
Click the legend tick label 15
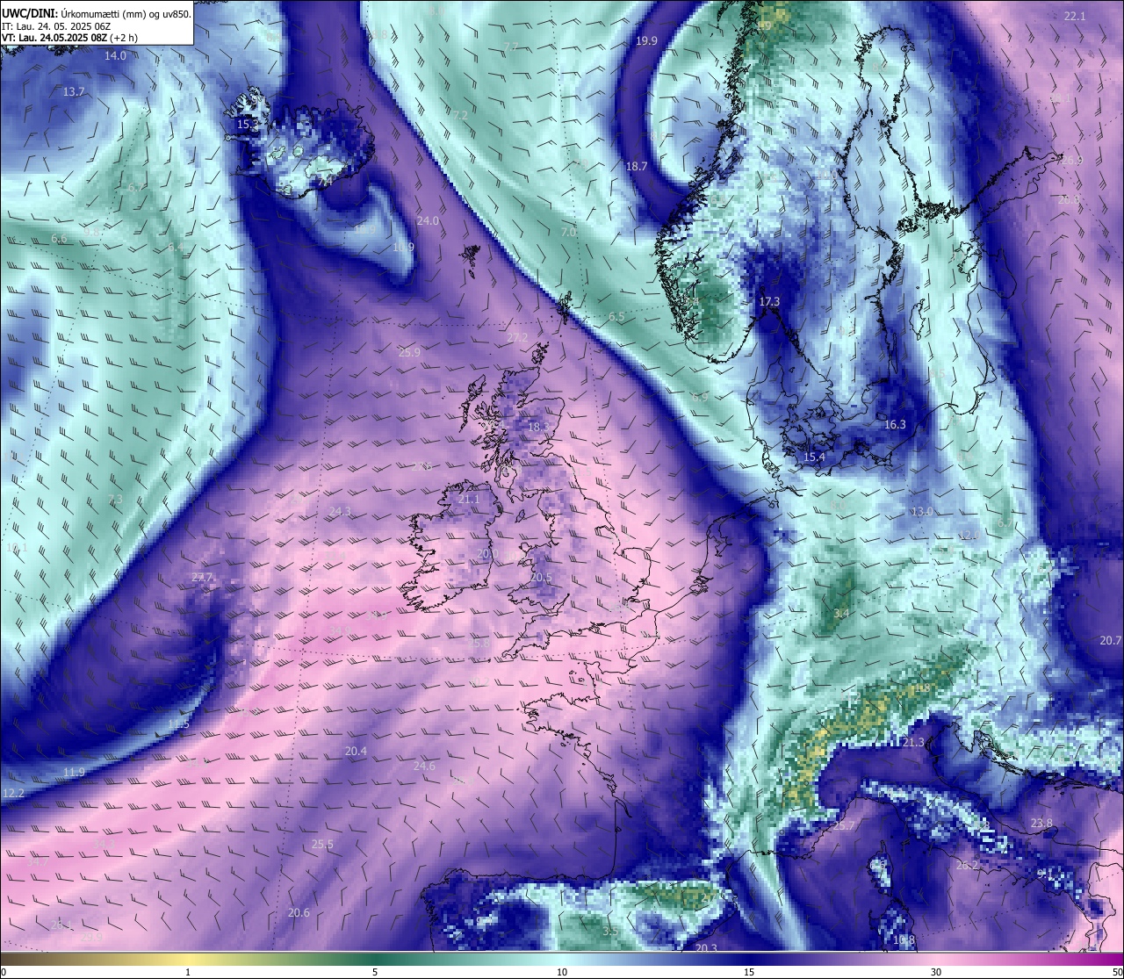pos(749,971)
